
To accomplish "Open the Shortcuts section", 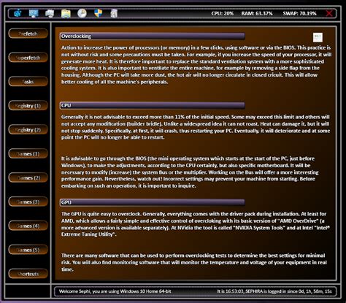I will click(28, 274).
